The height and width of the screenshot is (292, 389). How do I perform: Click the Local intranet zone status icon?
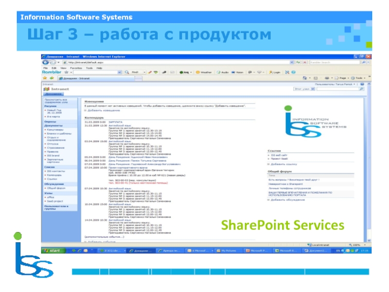click(309, 245)
